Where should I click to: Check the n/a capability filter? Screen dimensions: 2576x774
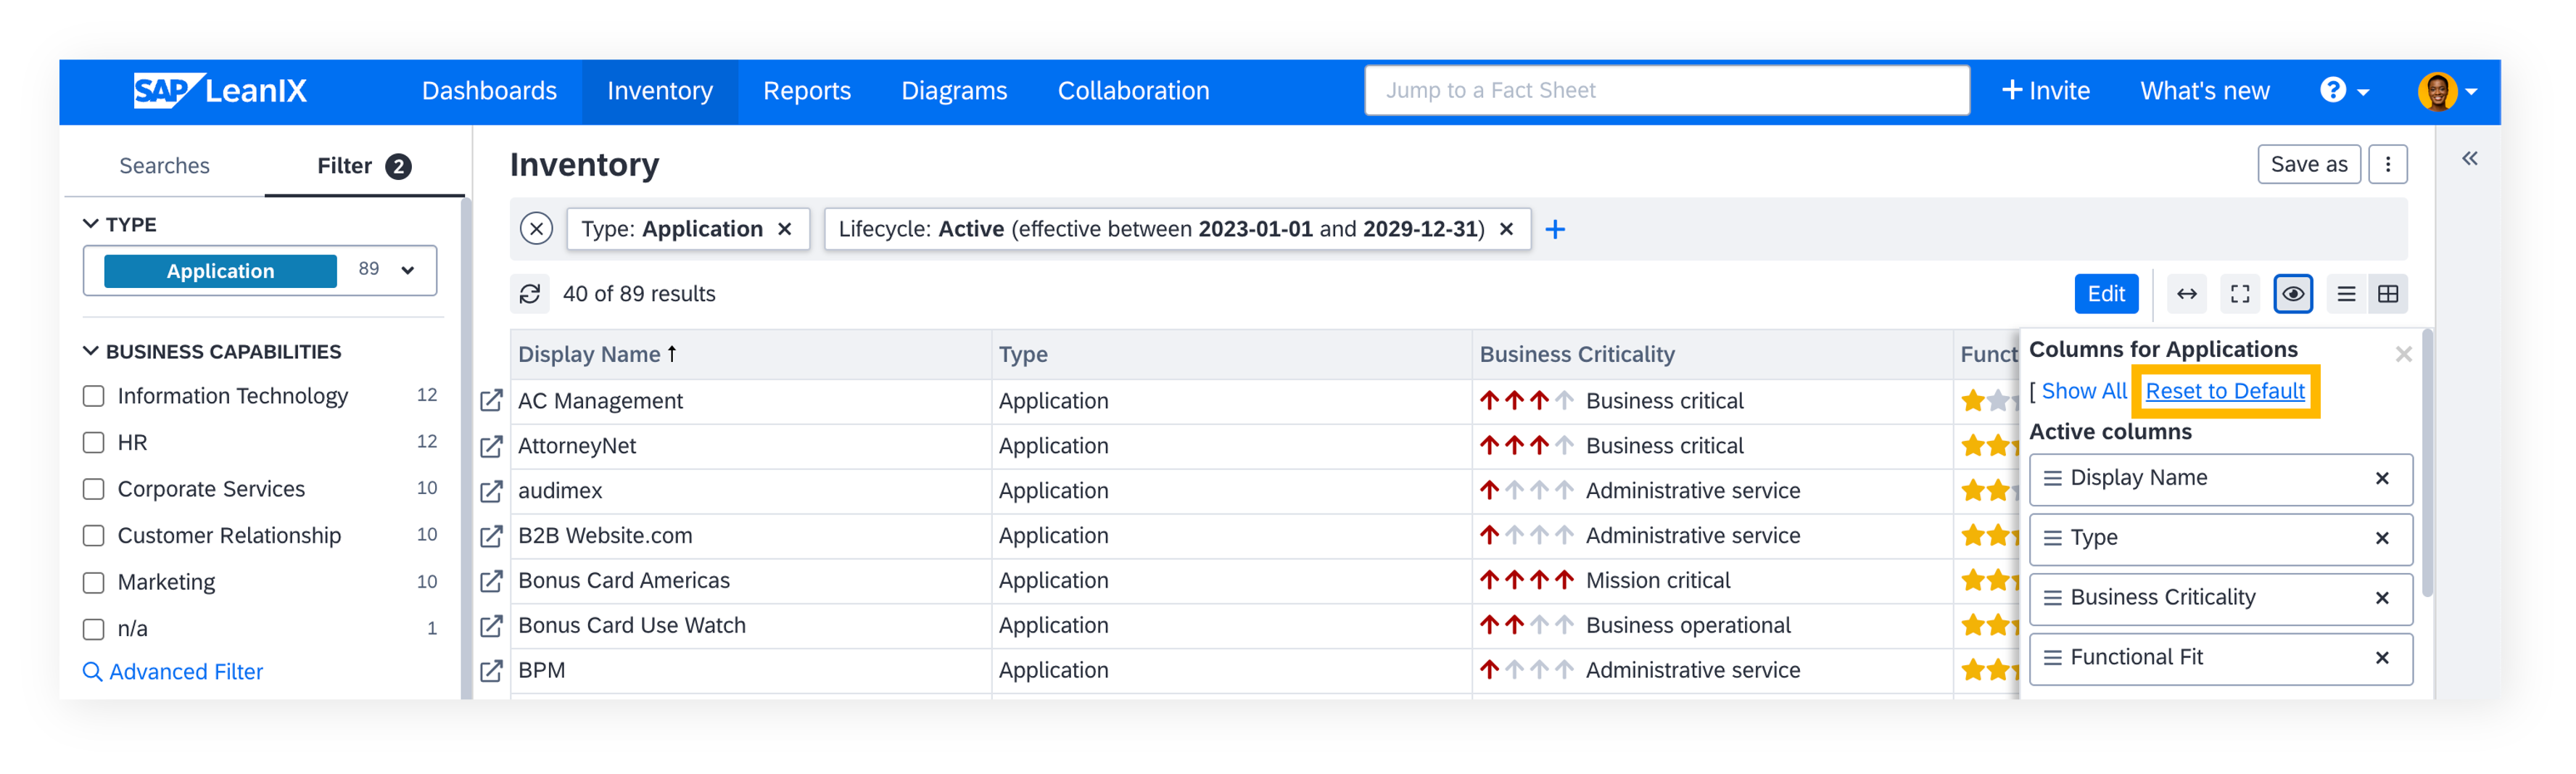pyautogui.click(x=93, y=629)
